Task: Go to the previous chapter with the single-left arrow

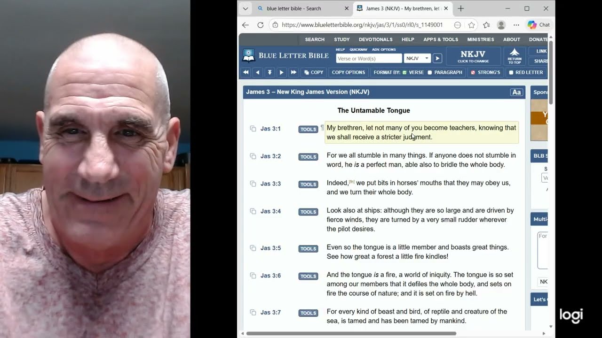Action: click(x=257, y=72)
